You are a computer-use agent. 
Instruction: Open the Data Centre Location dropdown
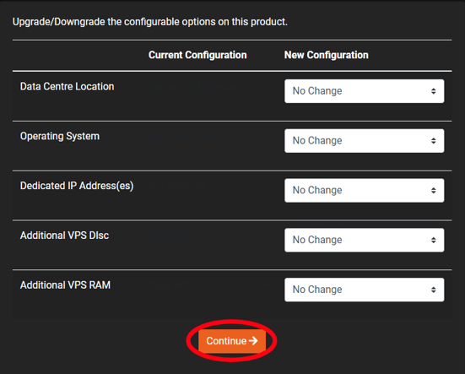point(365,91)
